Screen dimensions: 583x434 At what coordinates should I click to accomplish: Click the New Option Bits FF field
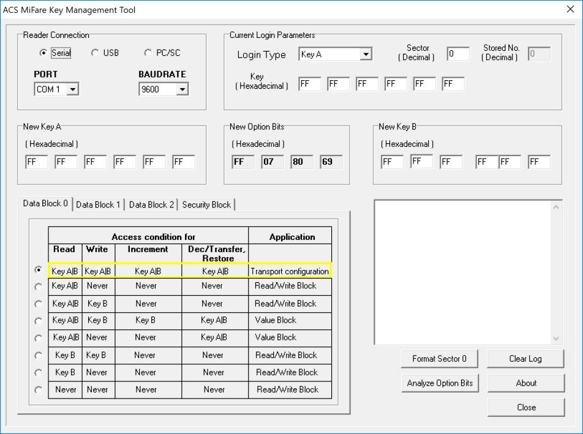pos(243,162)
